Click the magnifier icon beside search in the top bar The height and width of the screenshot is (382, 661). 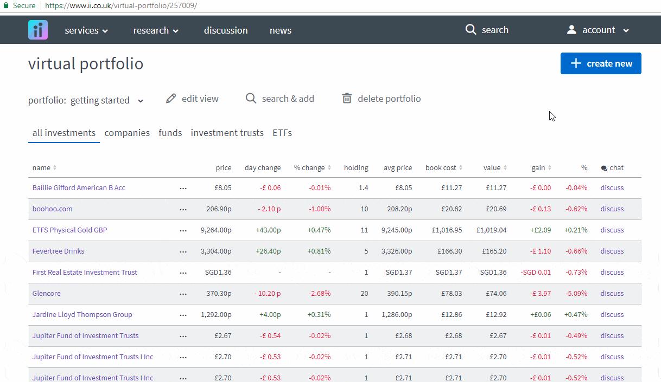[x=471, y=30]
